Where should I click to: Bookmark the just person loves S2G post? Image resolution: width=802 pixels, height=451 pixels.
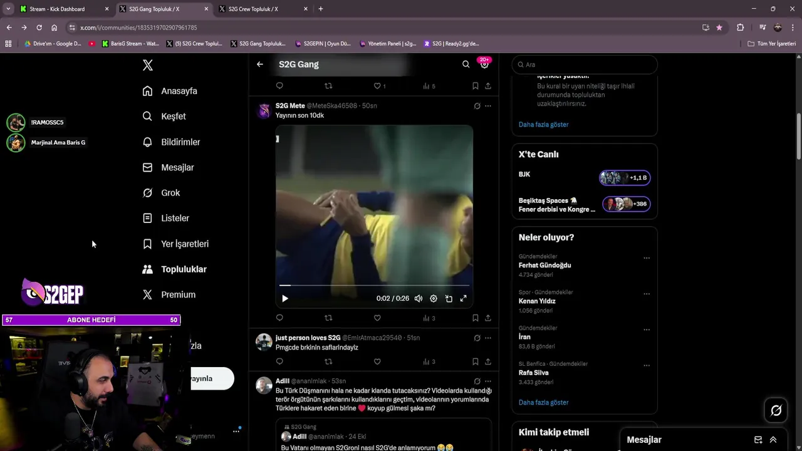coord(476,361)
